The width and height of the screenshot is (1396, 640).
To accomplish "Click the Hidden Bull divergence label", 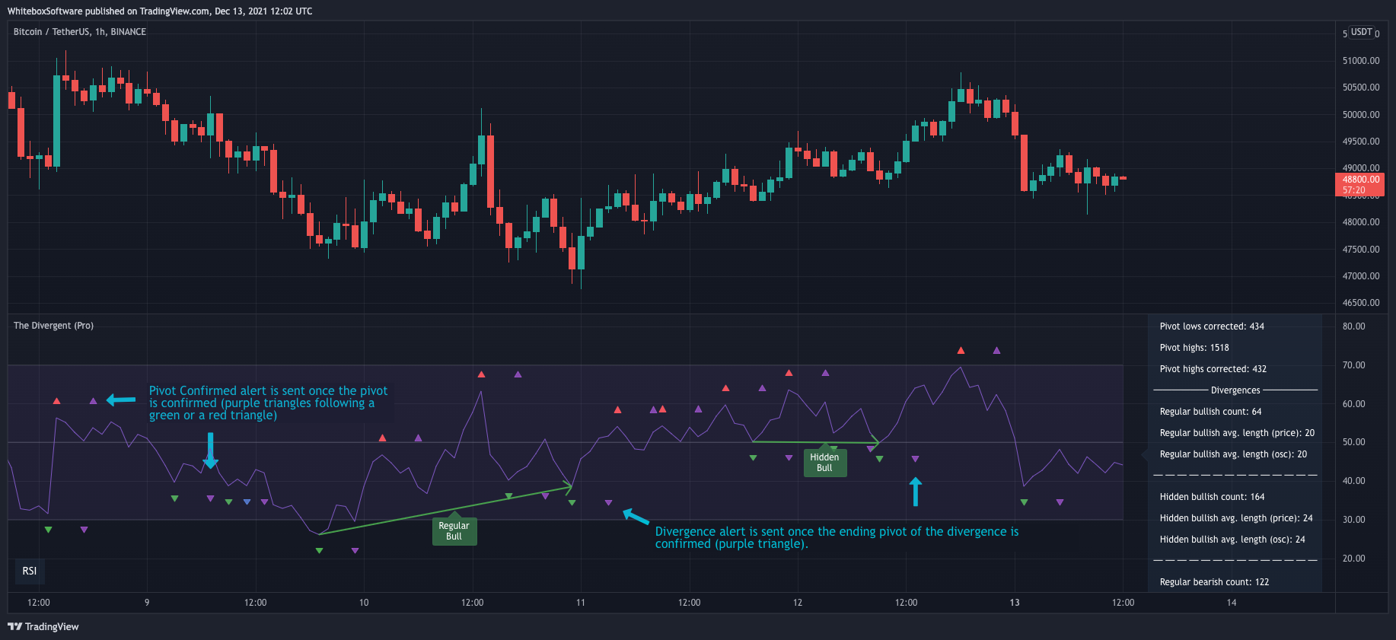I will [824, 463].
